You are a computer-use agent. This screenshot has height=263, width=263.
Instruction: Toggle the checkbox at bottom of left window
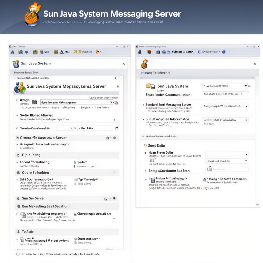point(18,254)
